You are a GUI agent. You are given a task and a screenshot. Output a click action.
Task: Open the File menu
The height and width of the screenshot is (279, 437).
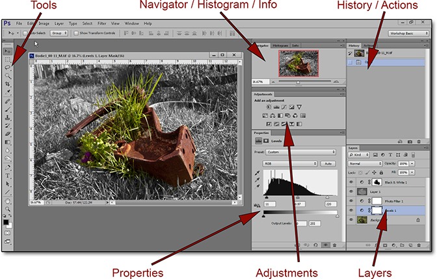(x=19, y=23)
